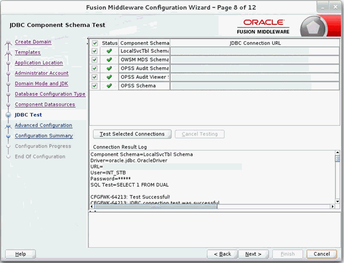Click 'User=INT_STB' log line
Image resolution: width=344 pixels, height=263 pixels.
(x=108, y=172)
